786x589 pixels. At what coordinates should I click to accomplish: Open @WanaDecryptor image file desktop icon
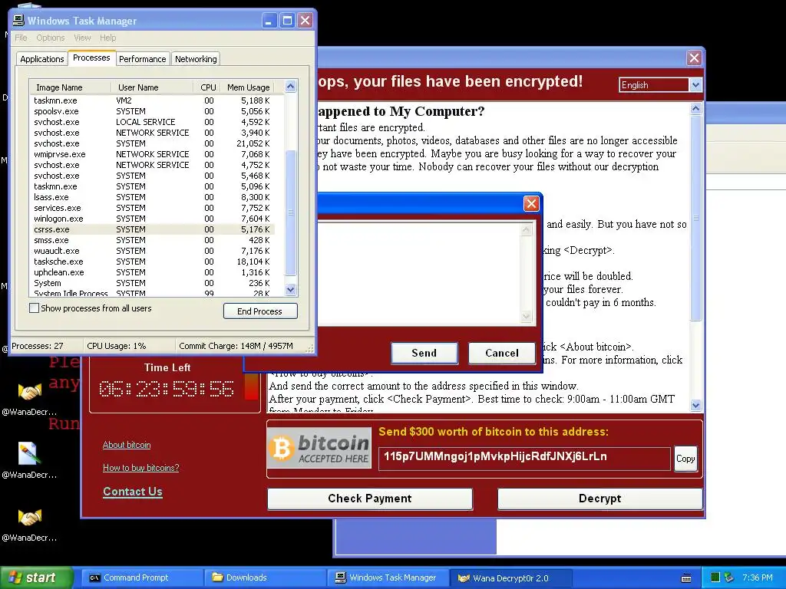point(30,453)
